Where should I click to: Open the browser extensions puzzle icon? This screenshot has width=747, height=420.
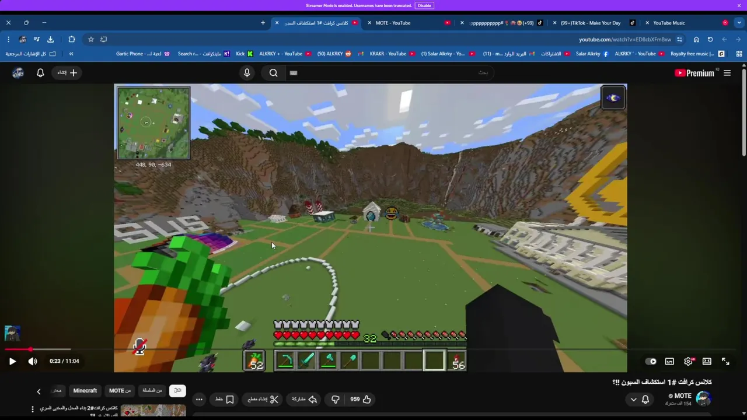[72, 39]
